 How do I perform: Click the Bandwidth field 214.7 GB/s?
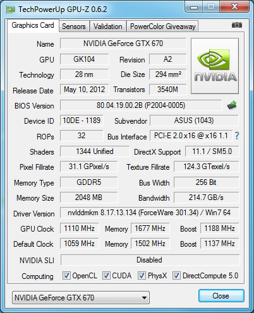pyautogui.click(x=207, y=198)
